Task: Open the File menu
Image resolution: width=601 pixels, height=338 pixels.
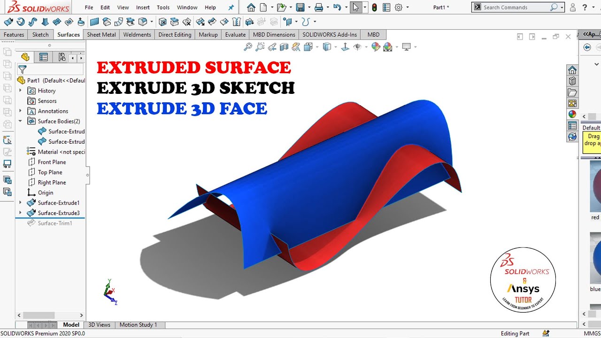Action: [89, 8]
